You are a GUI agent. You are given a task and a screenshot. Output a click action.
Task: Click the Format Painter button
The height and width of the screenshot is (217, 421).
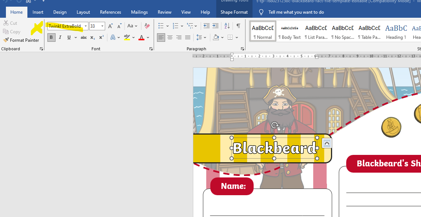[21, 40]
